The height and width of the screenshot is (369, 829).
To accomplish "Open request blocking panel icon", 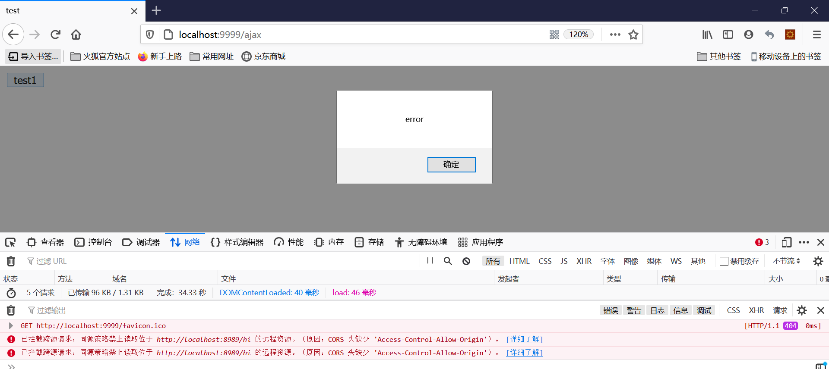I will 466,261.
